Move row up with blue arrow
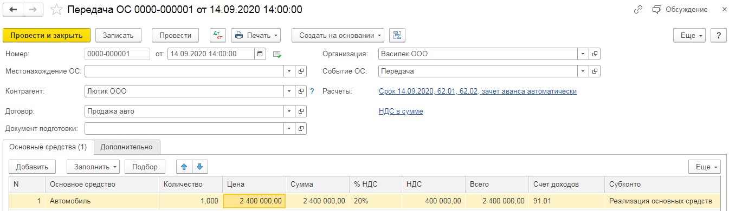Image resolution: width=729 pixels, height=211 pixels. point(184,167)
